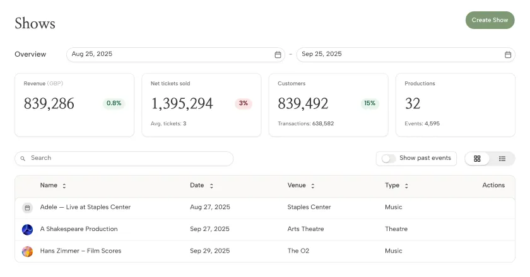Viewport: 530px width, 277px height.
Task: Click into the Search shows field
Action: coord(124,158)
